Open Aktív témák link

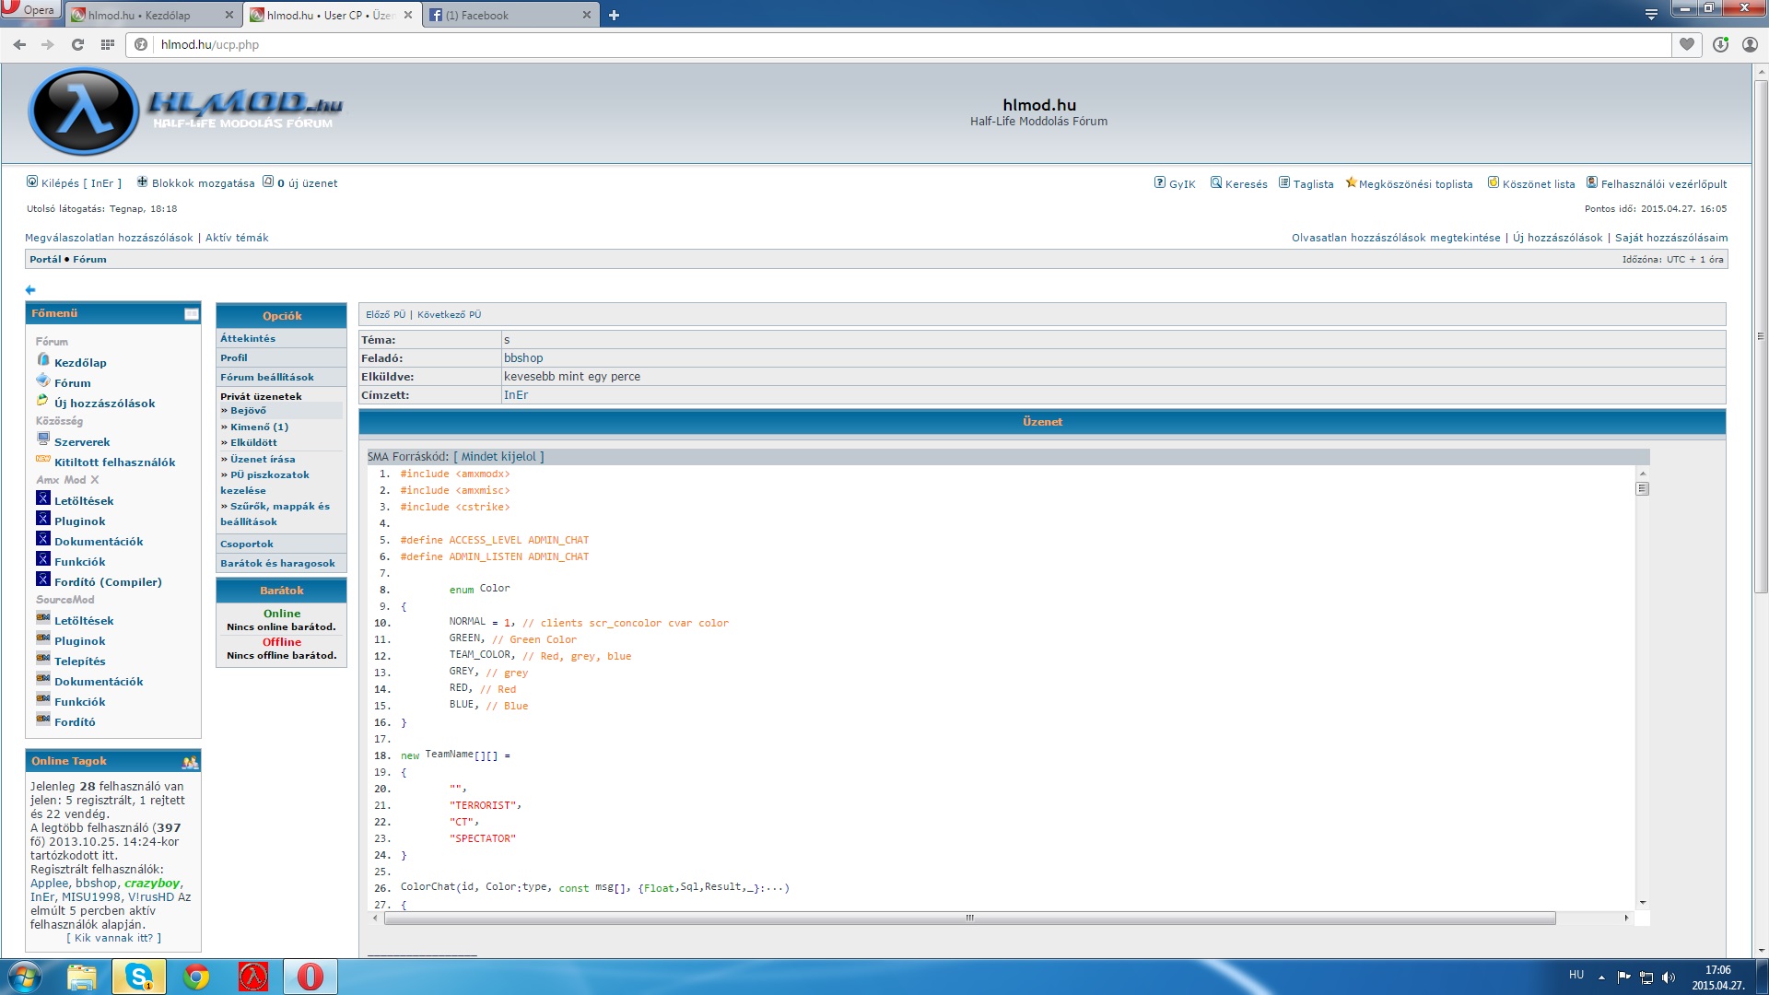[237, 238]
